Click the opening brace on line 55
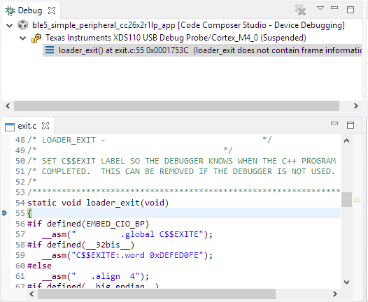 29,213
